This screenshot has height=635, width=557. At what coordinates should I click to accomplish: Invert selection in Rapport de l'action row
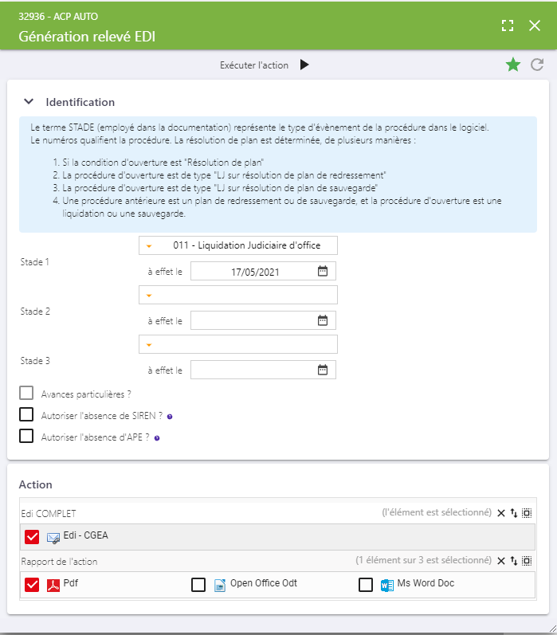(x=514, y=561)
